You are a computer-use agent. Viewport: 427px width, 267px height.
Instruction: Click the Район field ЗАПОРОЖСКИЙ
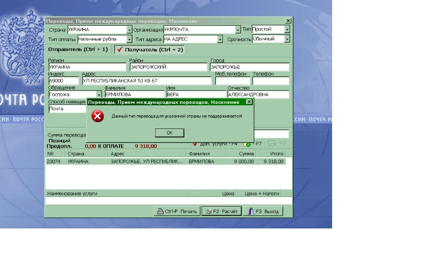pyautogui.click(x=169, y=67)
